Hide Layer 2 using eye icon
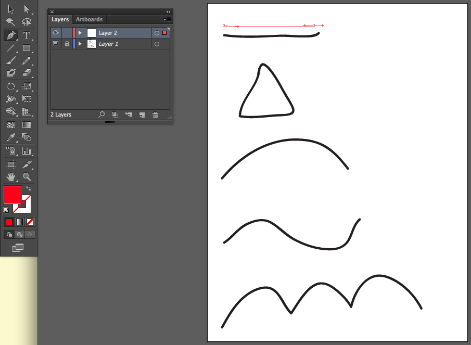The height and width of the screenshot is (345, 471). (x=56, y=33)
